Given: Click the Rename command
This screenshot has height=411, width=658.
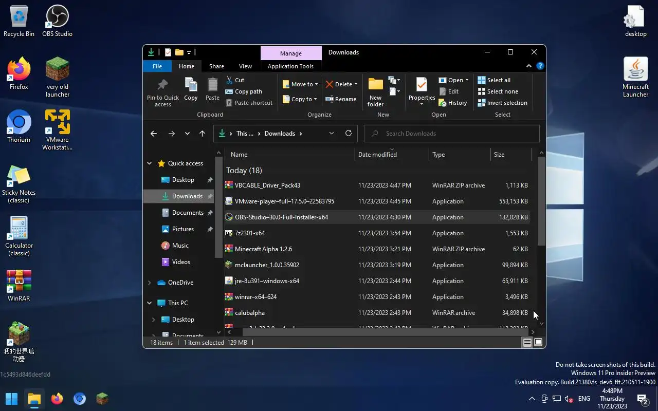Looking at the screenshot, I should [x=341, y=99].
